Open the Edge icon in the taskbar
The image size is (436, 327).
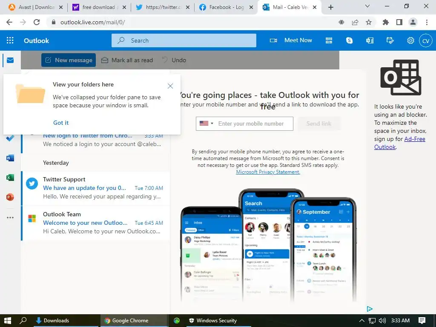177,321
